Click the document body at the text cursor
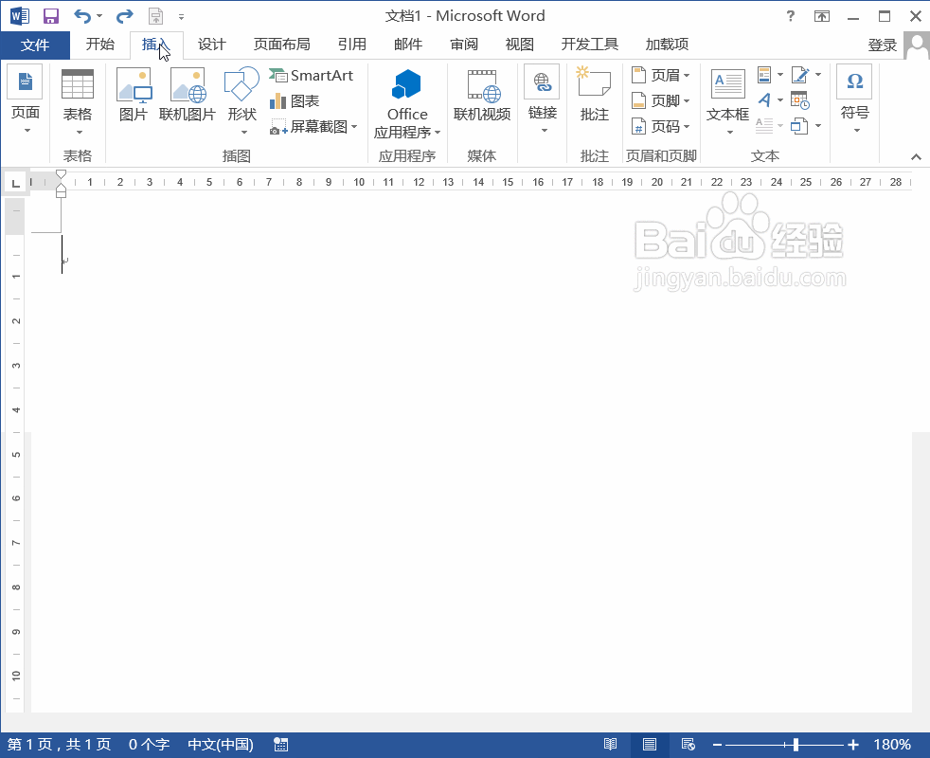 pos(63,255)
